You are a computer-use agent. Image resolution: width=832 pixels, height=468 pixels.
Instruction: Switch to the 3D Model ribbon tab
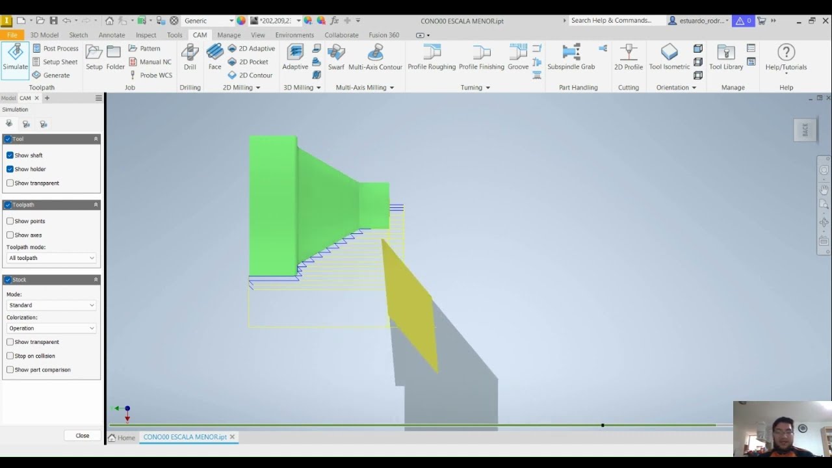coord(44,35)
